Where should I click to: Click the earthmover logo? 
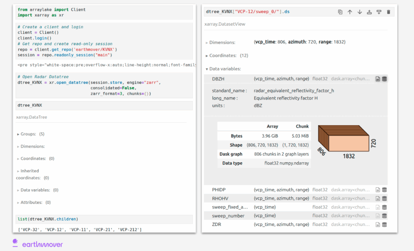38,243
